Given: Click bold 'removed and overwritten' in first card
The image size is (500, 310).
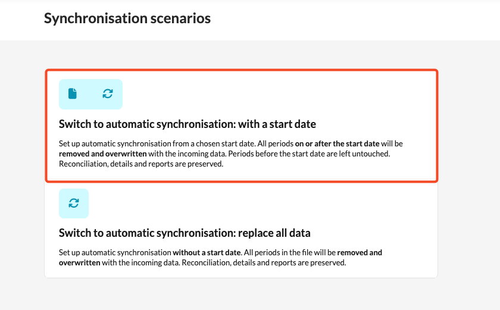Looking at the screenshot, I should pos(102,154).
